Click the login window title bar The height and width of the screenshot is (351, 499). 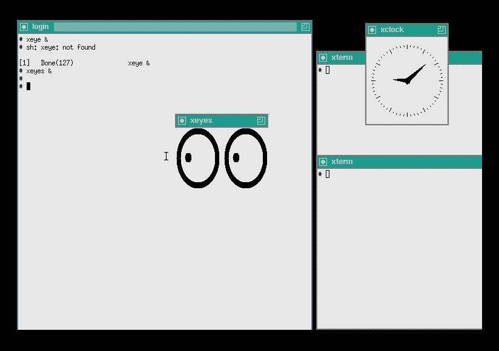(x=174, y=27)
